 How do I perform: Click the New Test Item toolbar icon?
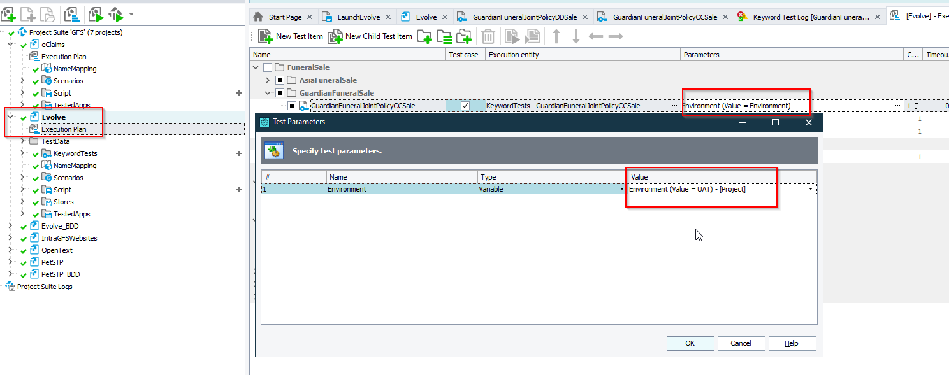pyautogui.click(x=266, y=36)
